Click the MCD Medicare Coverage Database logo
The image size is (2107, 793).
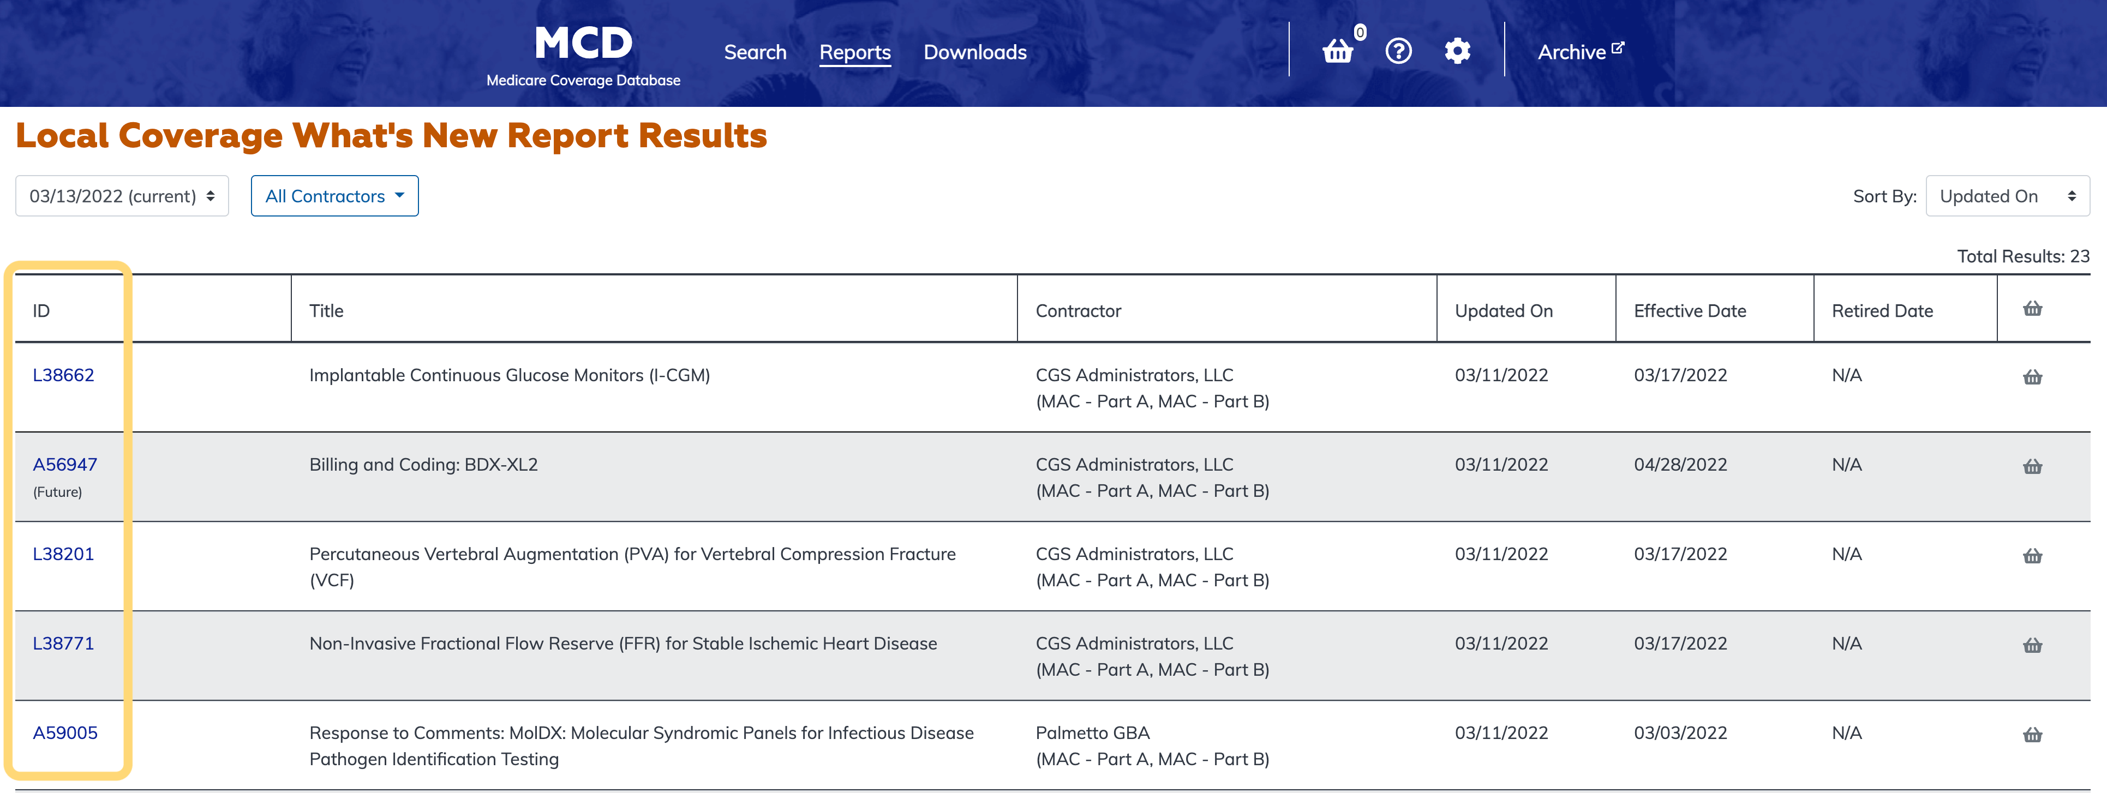pos(582,54)
